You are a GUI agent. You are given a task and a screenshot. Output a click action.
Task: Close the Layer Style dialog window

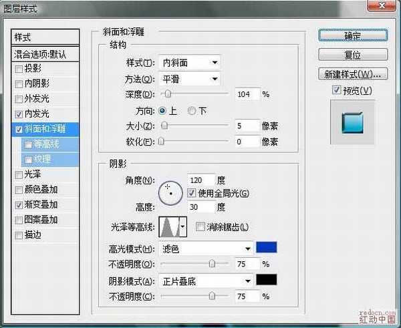pos(386,8)
